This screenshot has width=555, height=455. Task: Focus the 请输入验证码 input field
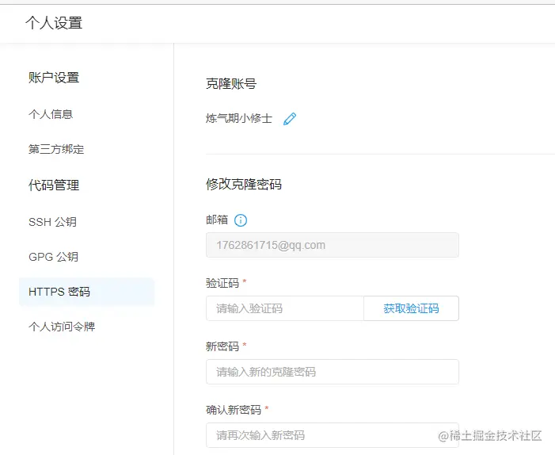pyautogui.click(x=285, y=308)
